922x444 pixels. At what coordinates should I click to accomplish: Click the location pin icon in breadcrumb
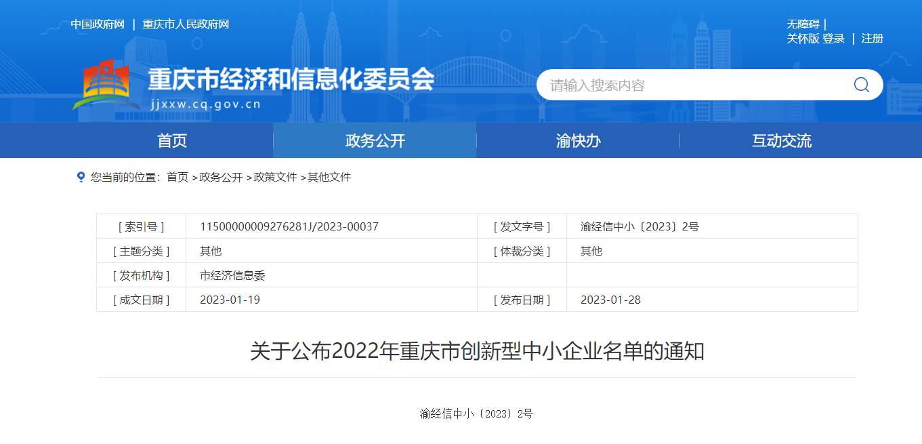point(81,177)
